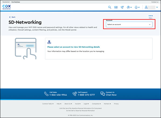This screenshot has width=161, height=118.
Task: Open the three-dot Menu
Action: click(150, 17)
